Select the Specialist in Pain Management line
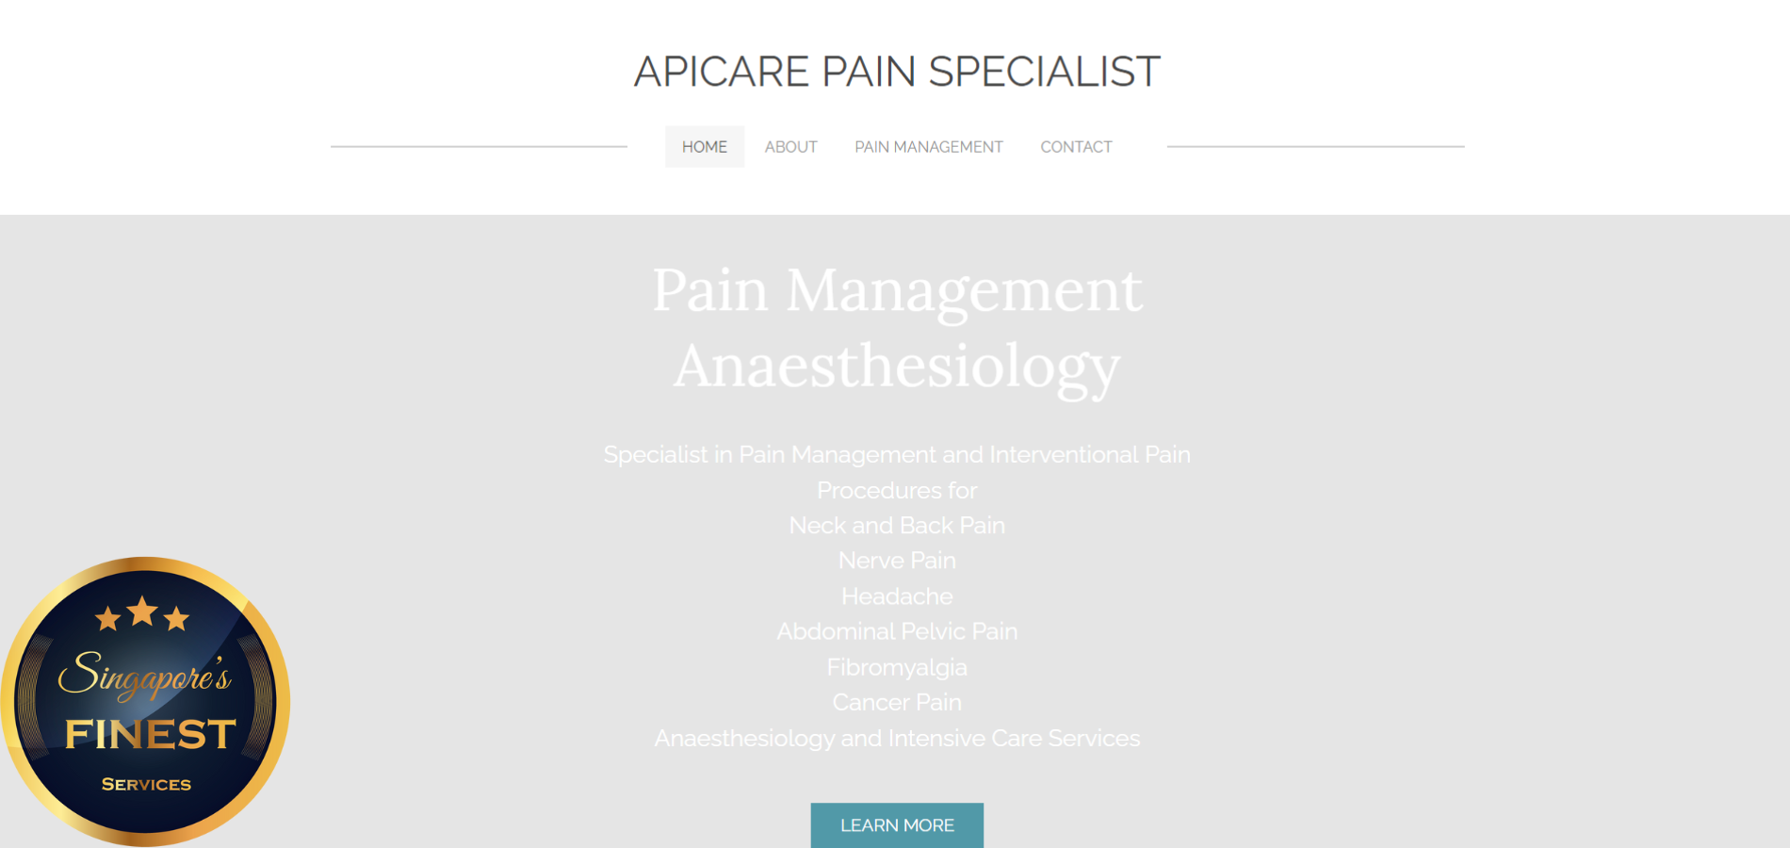Screen dimensions: 1790x848 pyautogui.click(x=897, y=454)
